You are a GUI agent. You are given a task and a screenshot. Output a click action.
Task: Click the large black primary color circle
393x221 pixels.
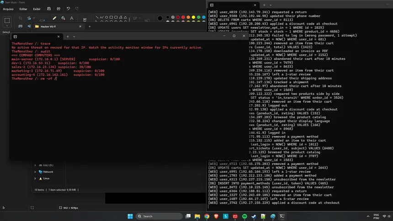(x=160, y=18)
